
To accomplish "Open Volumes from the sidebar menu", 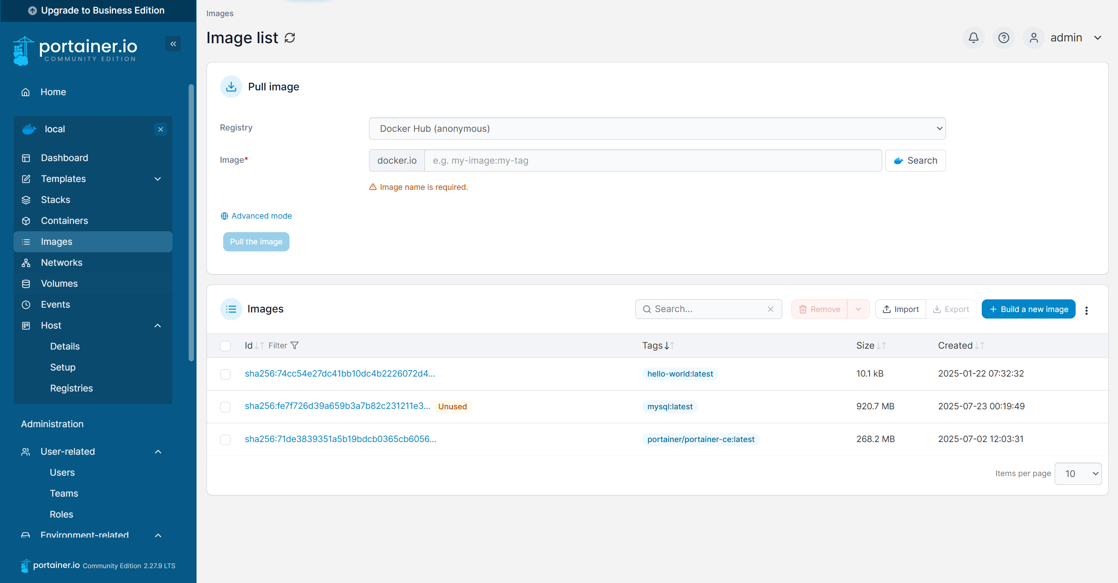I will coord(59,283).
